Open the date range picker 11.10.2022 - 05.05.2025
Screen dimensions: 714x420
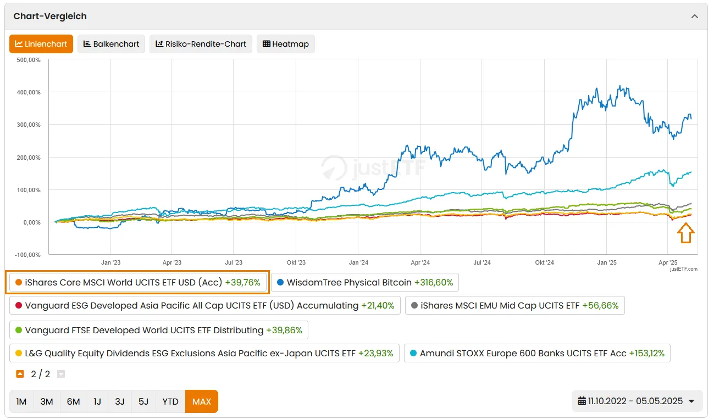click(x=636, y=401)
